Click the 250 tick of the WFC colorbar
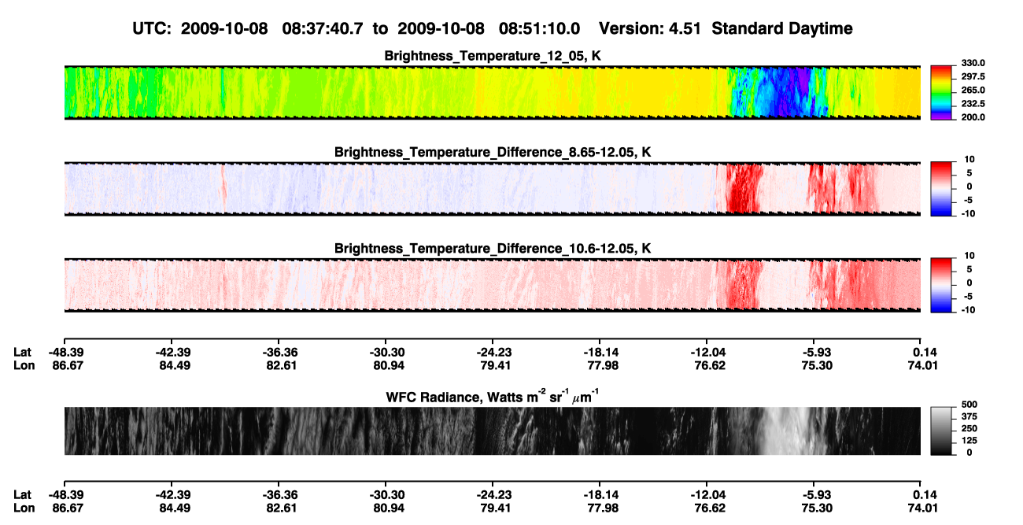Image resolution: width=1023 pixels, height=525 pixels. (x=969, y=428)
